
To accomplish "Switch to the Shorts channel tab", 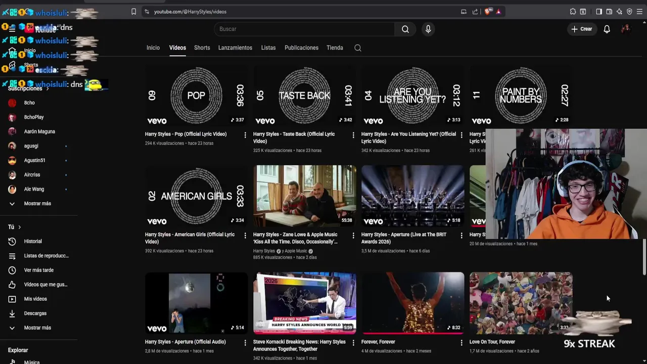I will [x=202, y=48].
